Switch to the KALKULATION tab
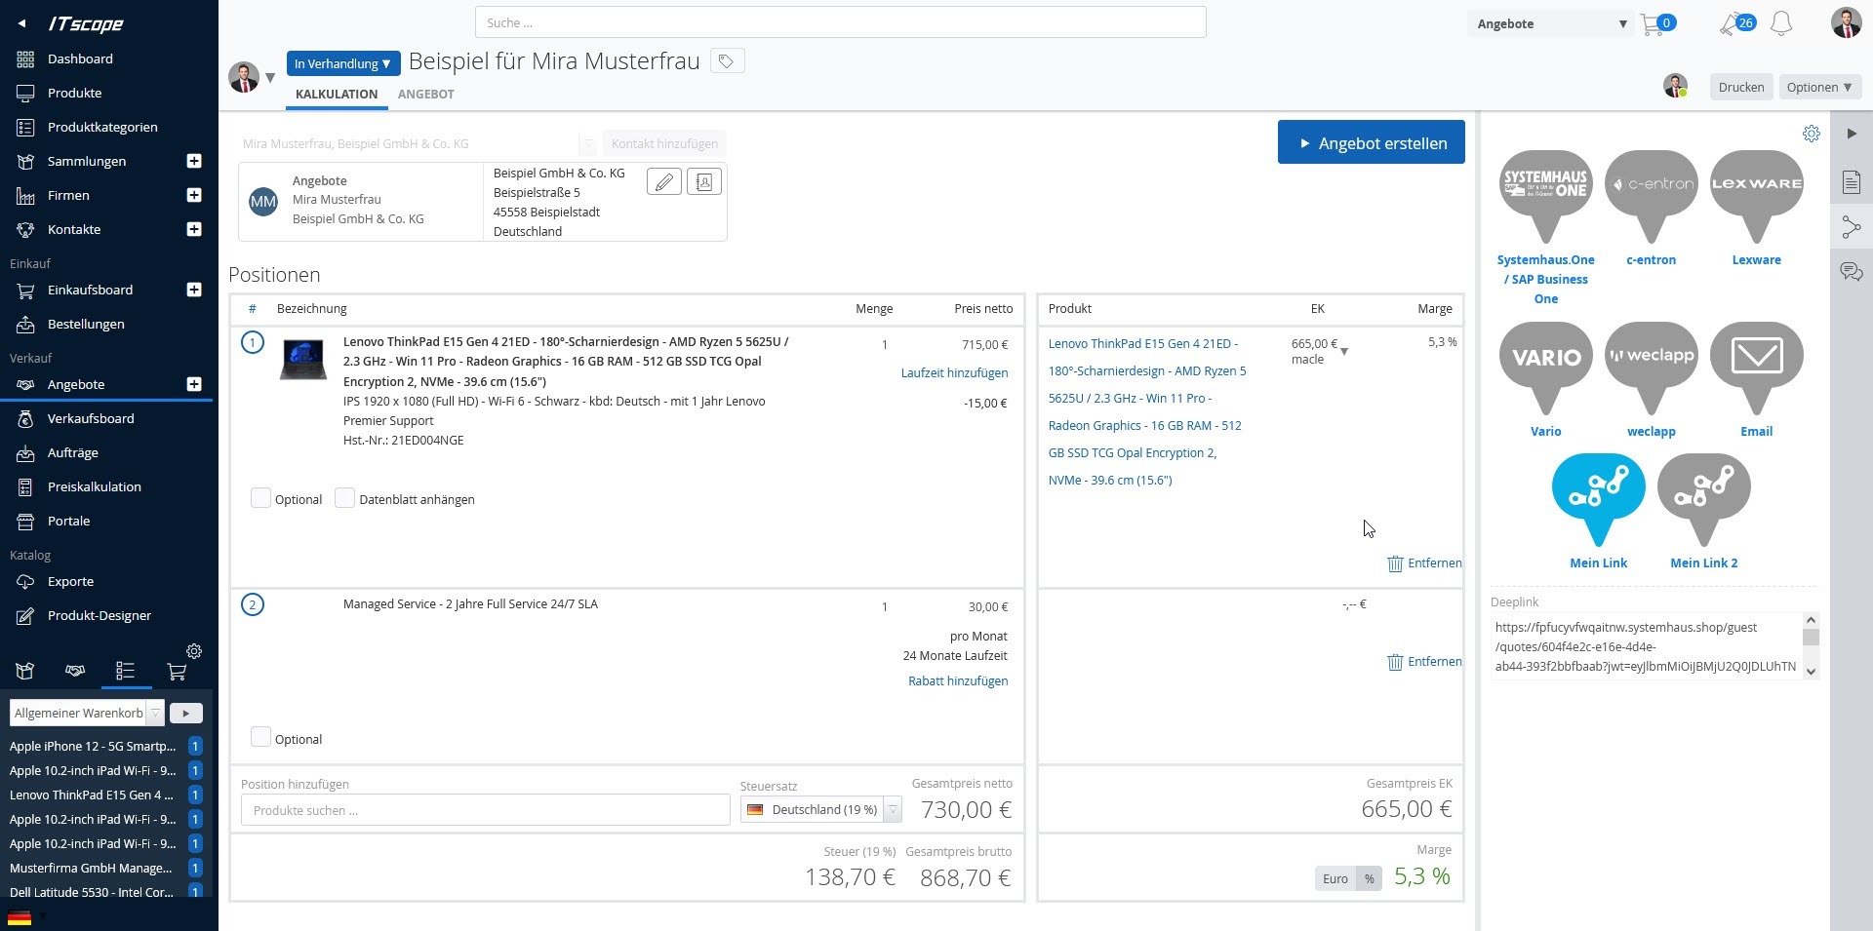 pos(337,95)
